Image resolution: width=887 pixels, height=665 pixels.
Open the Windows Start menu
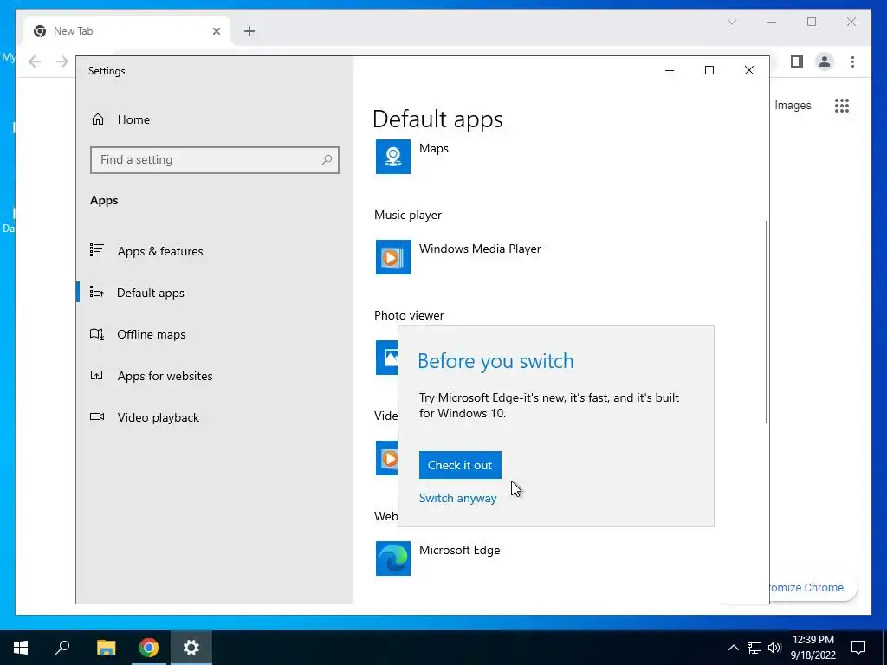point(21,648)
